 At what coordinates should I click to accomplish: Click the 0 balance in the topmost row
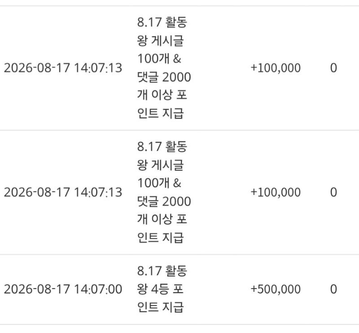point(333,68)
